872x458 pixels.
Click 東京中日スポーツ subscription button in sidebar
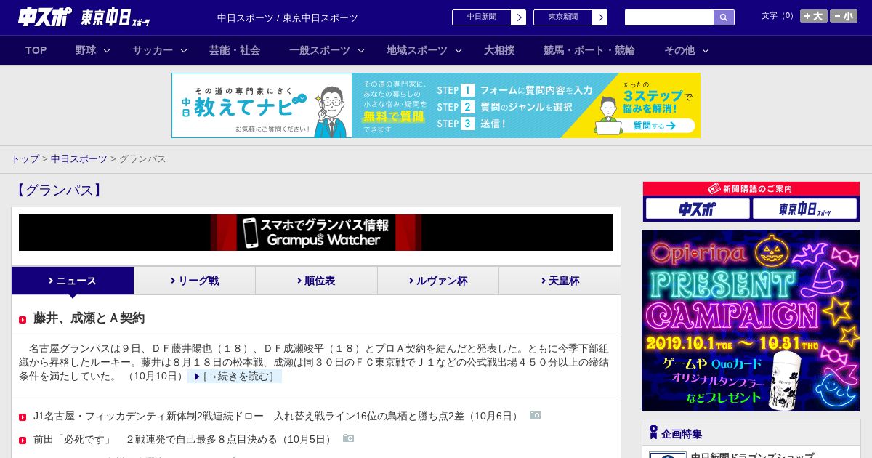tap(804, 209)
